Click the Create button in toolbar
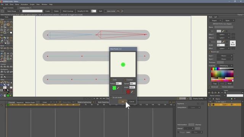 [x=47, y=11]
